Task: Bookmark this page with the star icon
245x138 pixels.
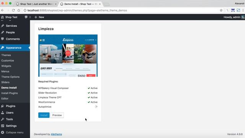Action: coord(221,10)
